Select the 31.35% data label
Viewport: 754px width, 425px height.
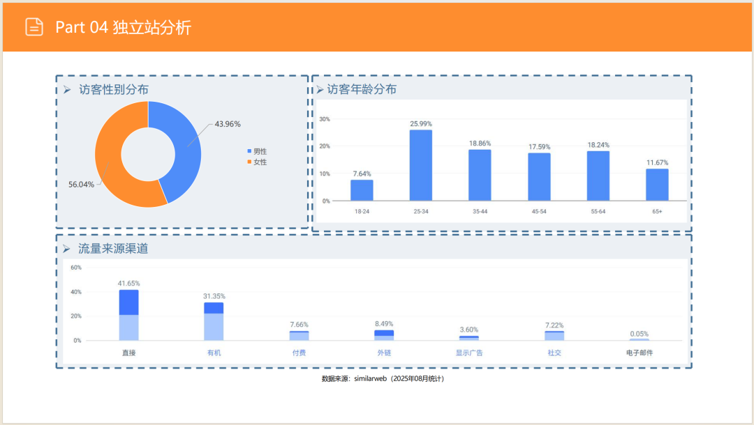214,296
